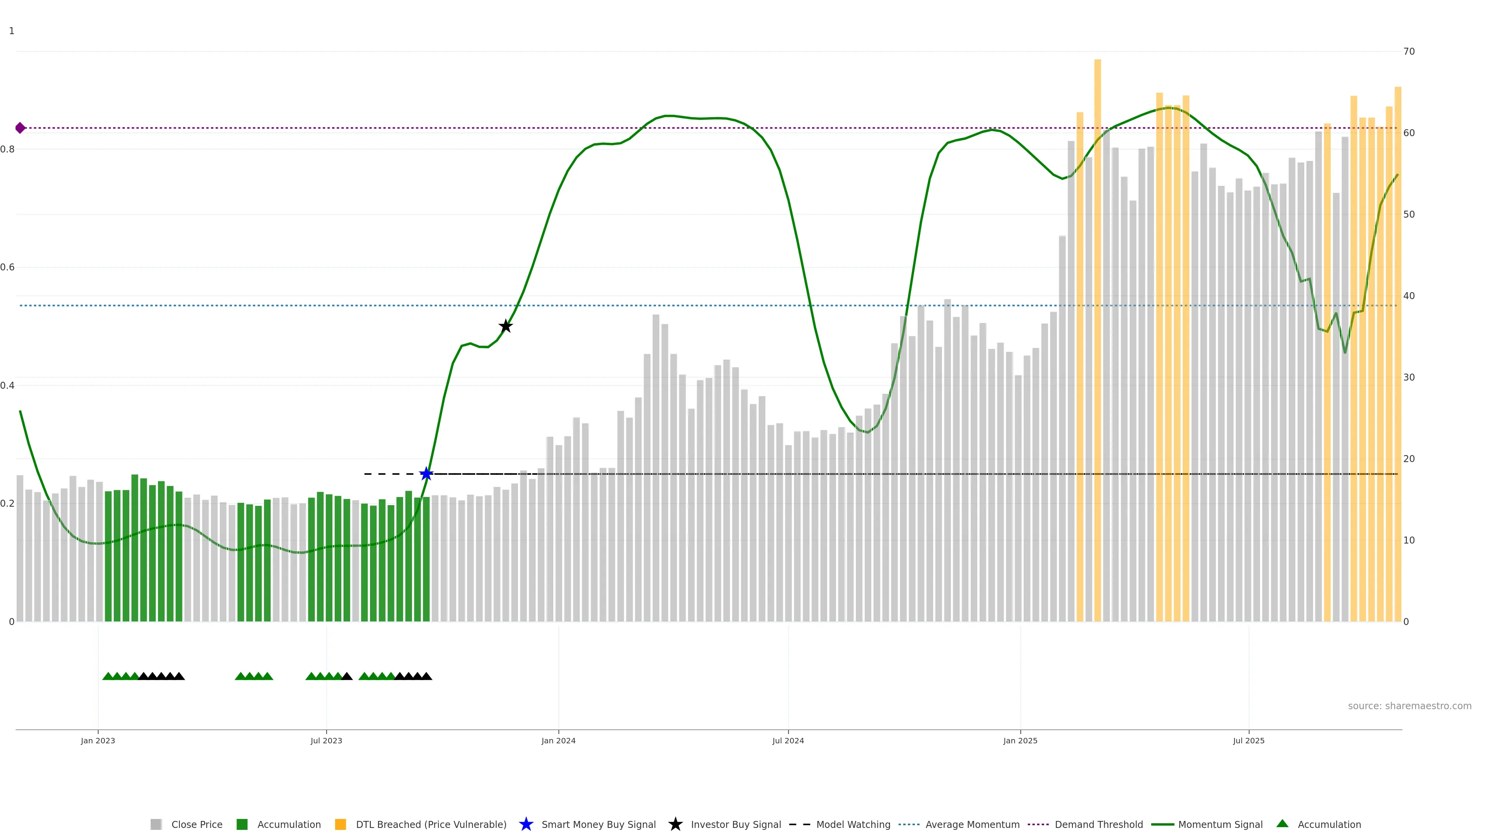Click the green triangle Accumulation legend icon
The image size is (1491, 838).
[1282, 824]
